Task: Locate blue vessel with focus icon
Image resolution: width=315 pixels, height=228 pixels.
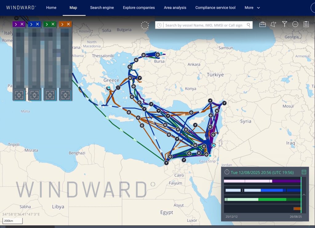Action: [x=34, y=95]
